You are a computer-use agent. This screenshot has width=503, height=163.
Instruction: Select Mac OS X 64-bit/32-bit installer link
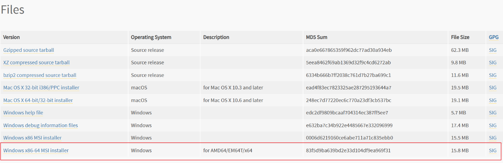click(x=38, y=100)
